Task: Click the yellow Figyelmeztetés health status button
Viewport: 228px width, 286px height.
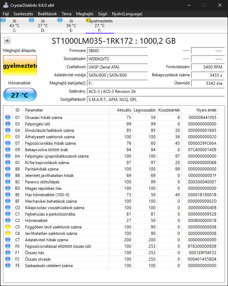Action: tap(20, 66)
